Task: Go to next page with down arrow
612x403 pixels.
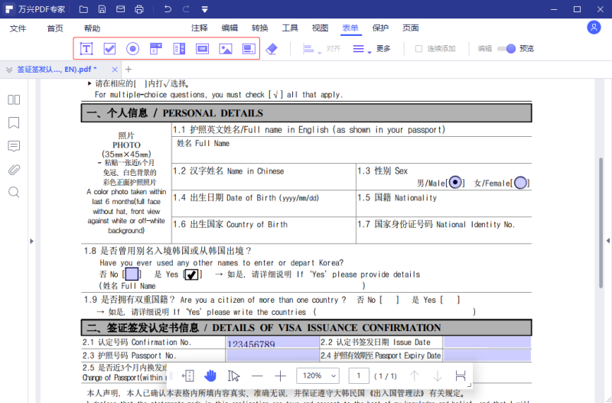Action: click(x=438, y=375)
